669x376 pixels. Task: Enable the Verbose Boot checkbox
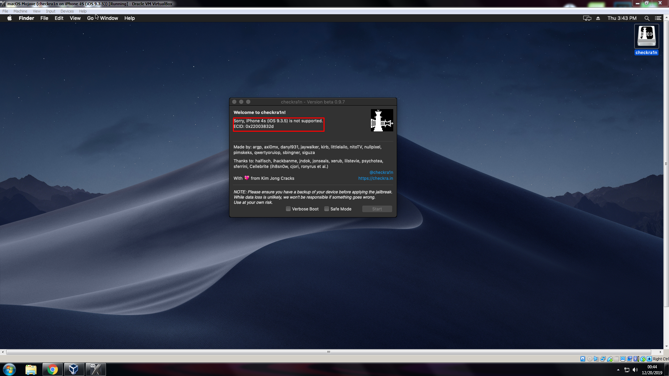288,209
